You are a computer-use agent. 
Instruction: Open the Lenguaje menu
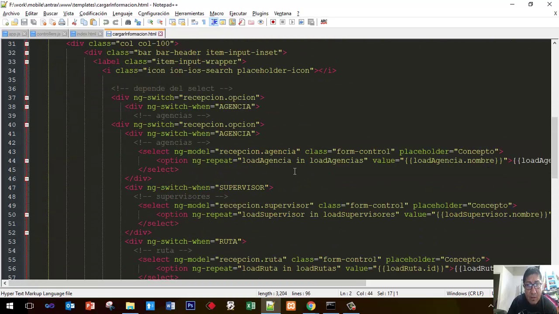click(122, 14)
